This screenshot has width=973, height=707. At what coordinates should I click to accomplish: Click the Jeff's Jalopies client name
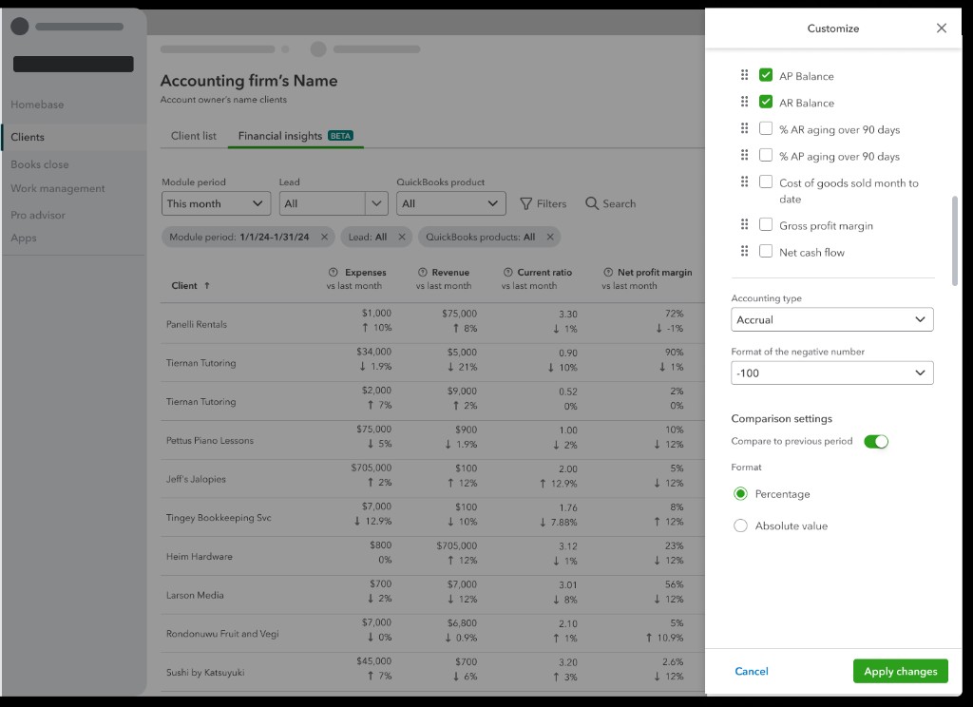(196, 479)
